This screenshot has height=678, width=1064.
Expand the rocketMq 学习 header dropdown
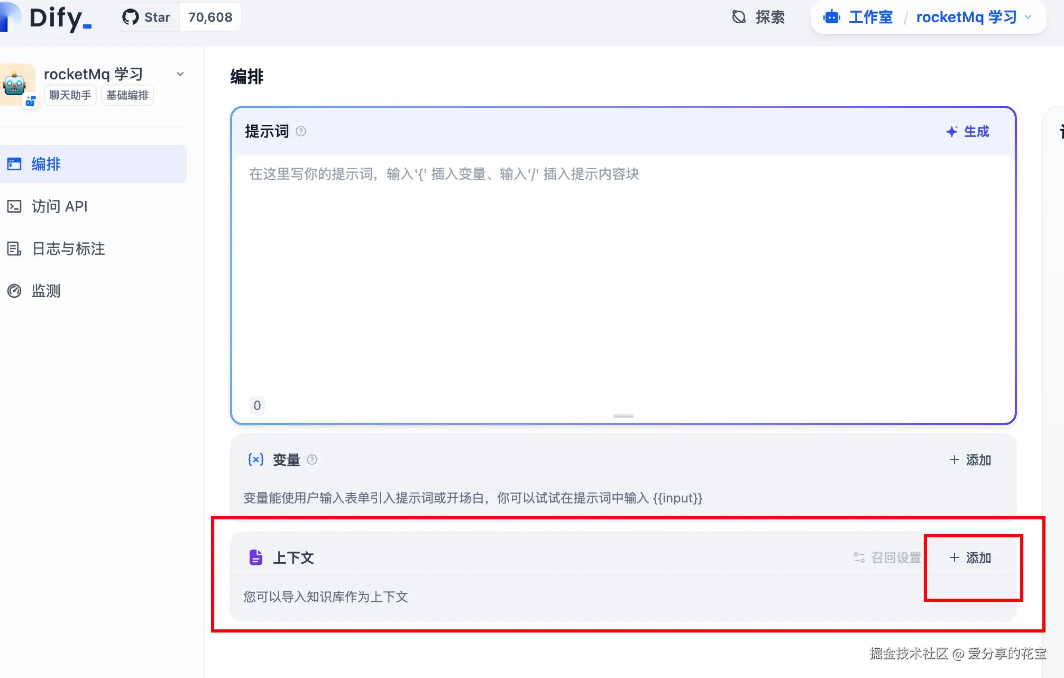(1028, 17)
